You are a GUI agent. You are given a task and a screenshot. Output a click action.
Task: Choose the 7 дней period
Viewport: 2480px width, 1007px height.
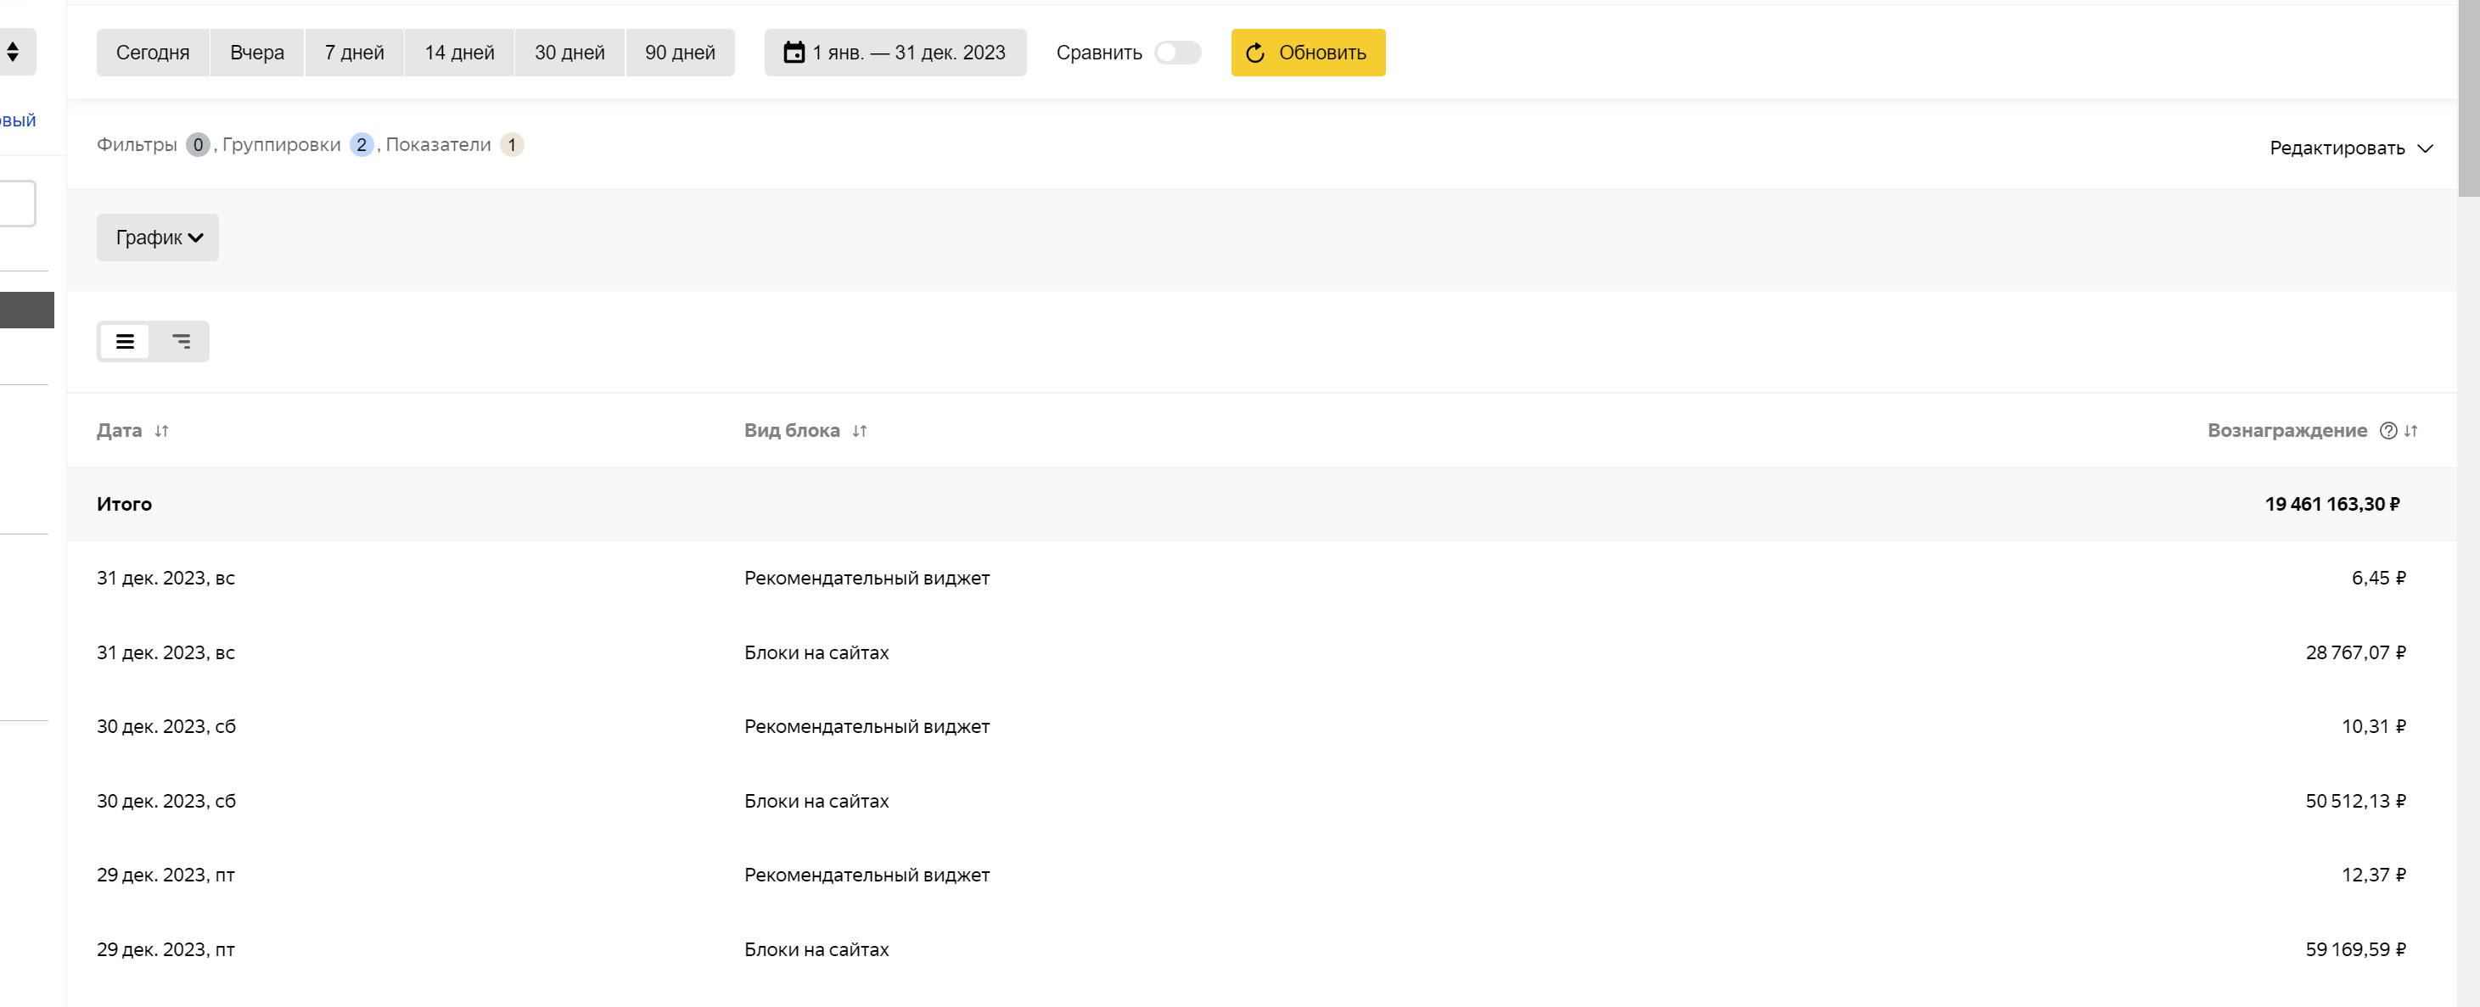354,52
